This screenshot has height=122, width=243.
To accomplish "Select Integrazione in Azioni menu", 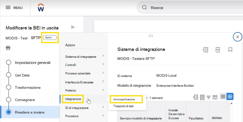I will pyautogui.click(x=73, y=99).
